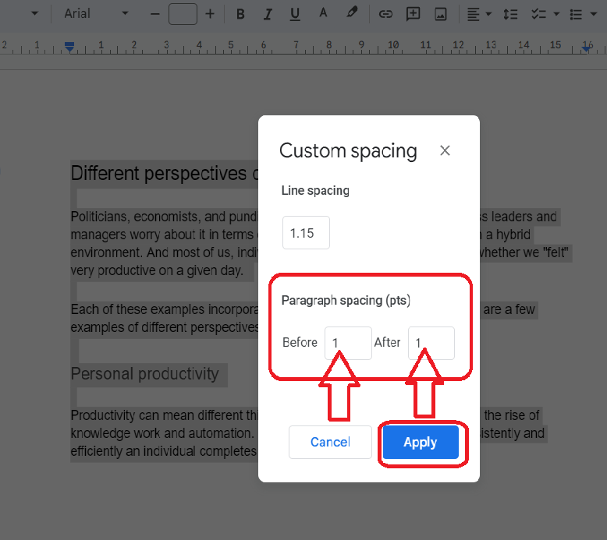This screenshot has height=540, width=607.
Task: Expand the alignment dropdown arrow
Action: [x=488, y=14]
